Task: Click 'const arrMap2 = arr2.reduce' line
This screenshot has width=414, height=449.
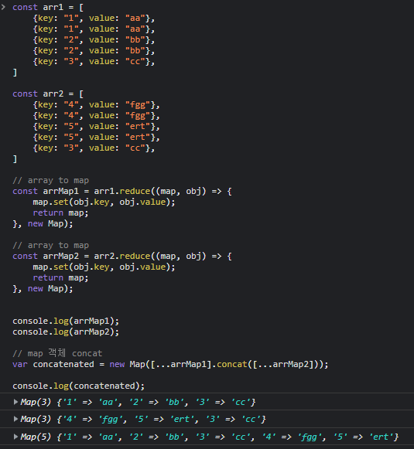Action: 122,257
